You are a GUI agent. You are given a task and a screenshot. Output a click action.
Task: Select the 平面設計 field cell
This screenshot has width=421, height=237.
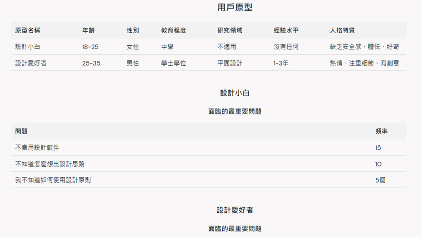point(230,63)
